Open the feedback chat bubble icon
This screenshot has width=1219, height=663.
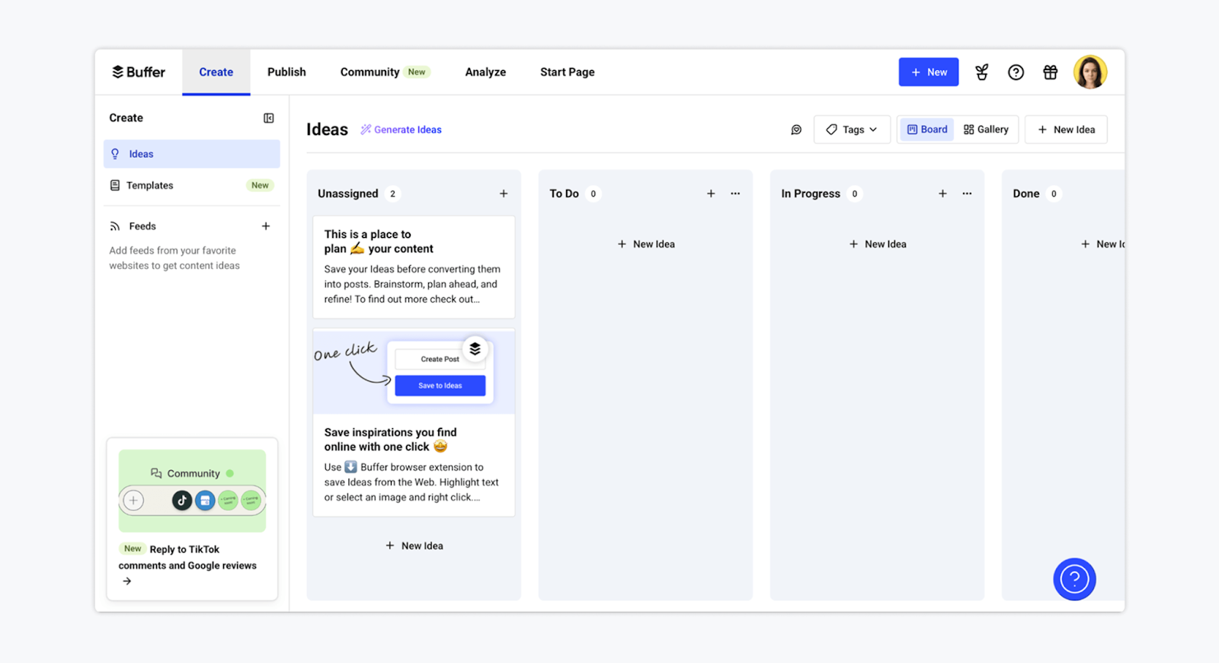(796, 130)
